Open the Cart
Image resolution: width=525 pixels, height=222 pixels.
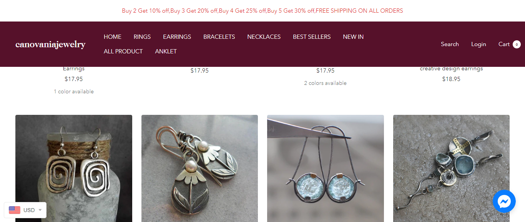(x=504, y=44)
